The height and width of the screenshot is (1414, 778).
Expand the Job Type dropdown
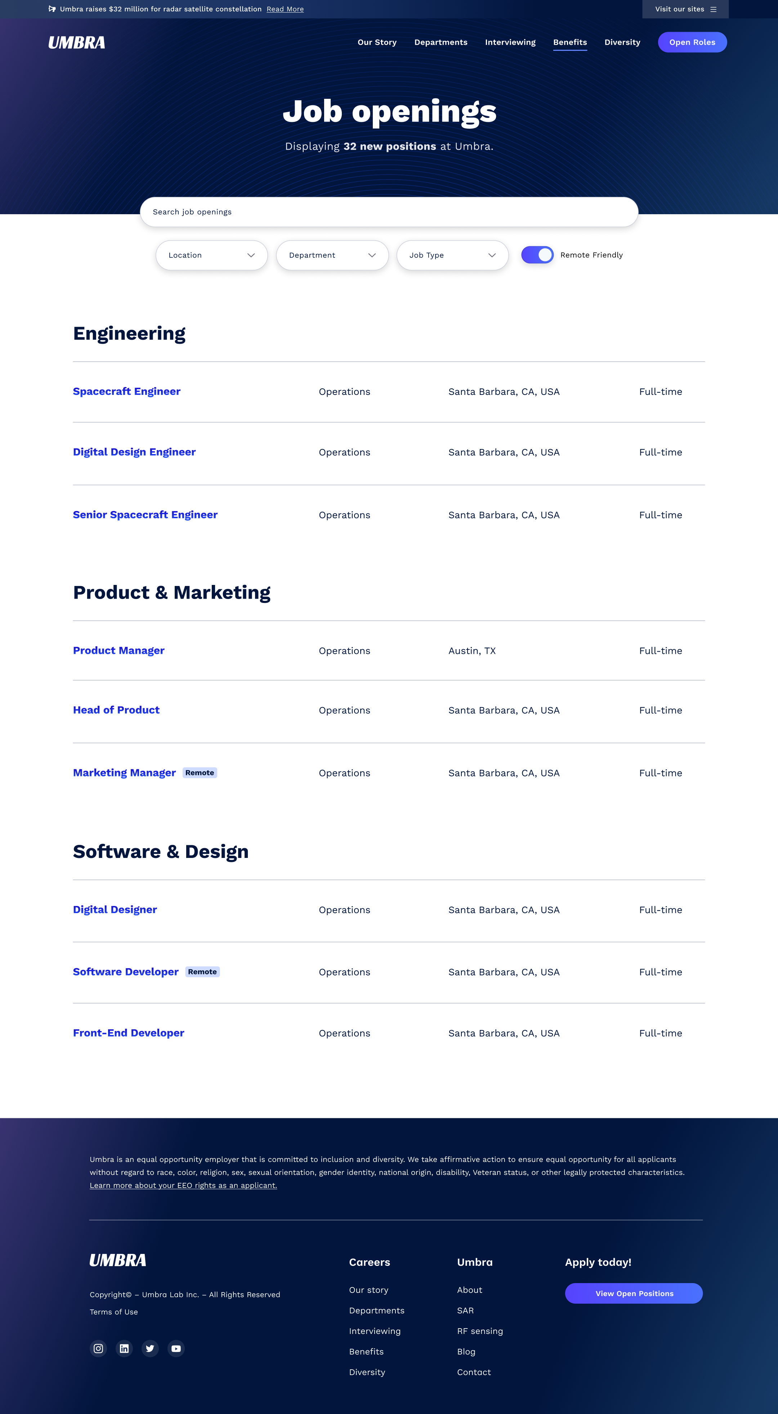(452, 255)
